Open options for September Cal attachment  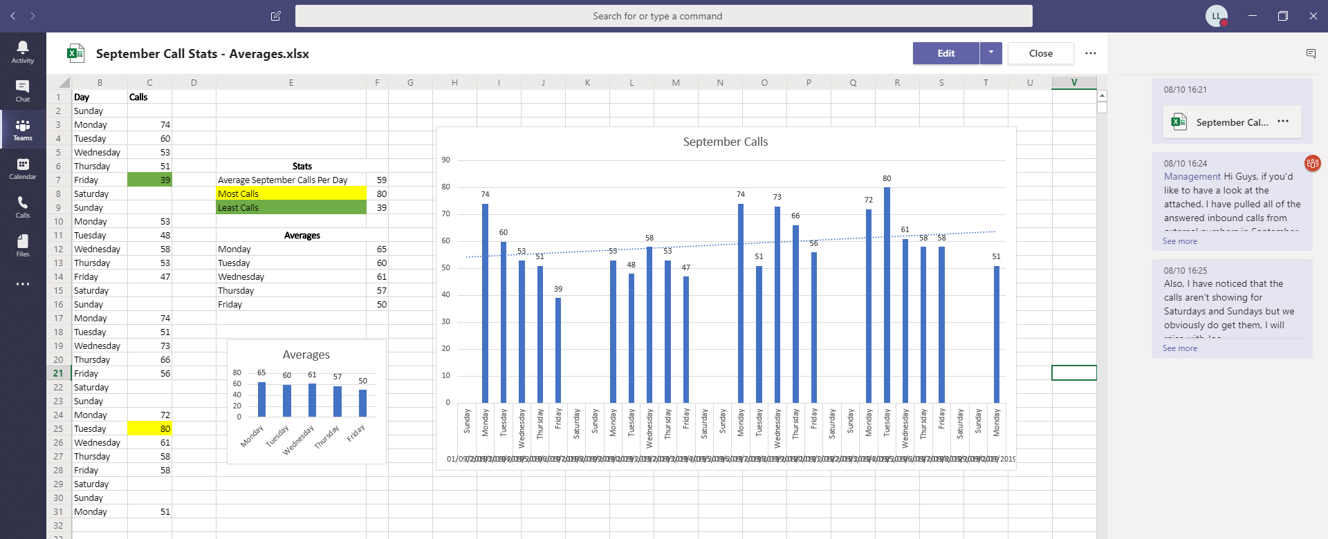click(1283, 122)
